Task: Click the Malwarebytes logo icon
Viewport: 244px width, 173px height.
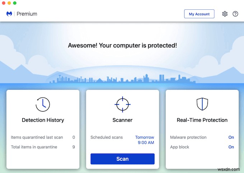Action: click(9, 14)
